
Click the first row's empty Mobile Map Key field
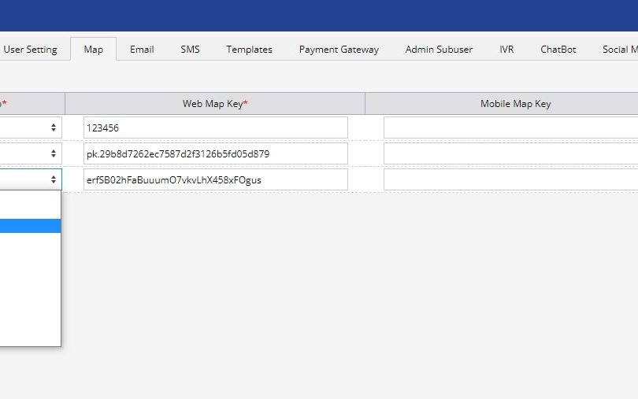click(510, 127)
